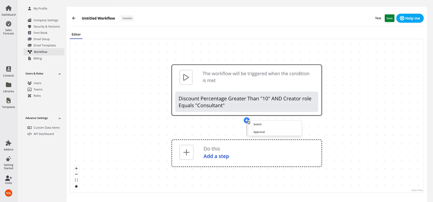This screenshot has height=202, width=433.
Task: Click the green Save button
Action: tap(389, 18)
